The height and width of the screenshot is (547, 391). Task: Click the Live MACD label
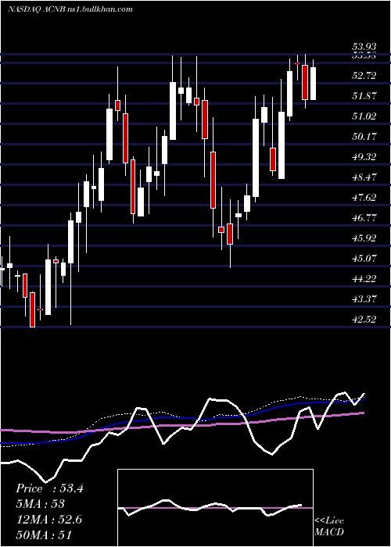pyautogui.click(x=329, y=526)
